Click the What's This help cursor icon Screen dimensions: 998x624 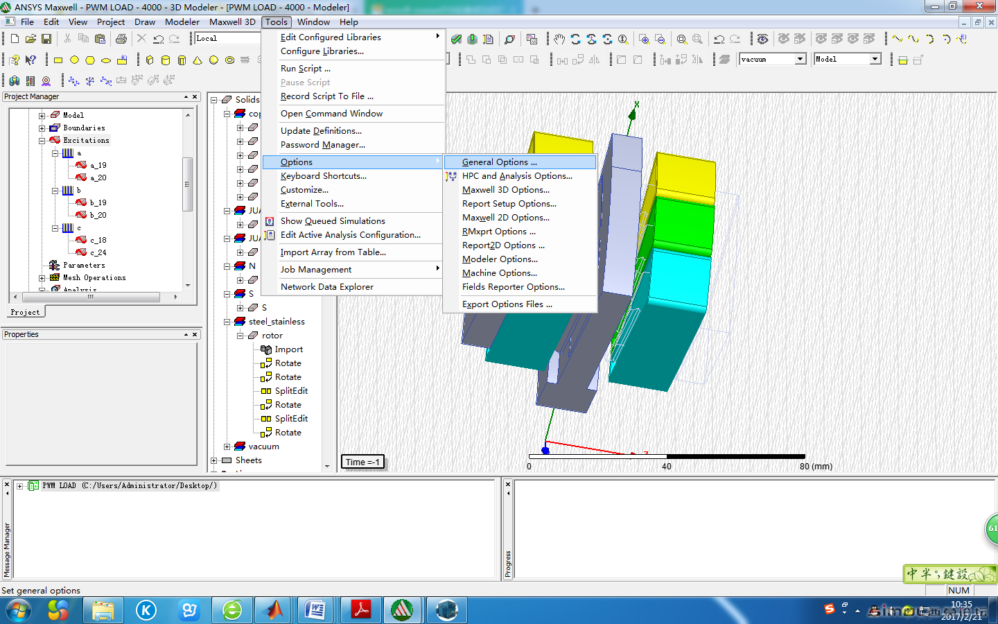(x=30, y=60)
